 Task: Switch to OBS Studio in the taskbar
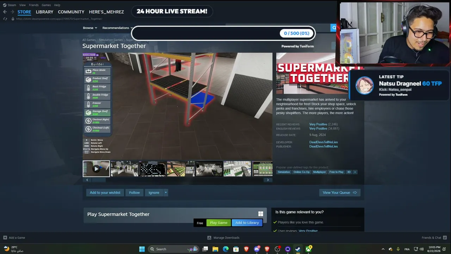coord(277,249)
